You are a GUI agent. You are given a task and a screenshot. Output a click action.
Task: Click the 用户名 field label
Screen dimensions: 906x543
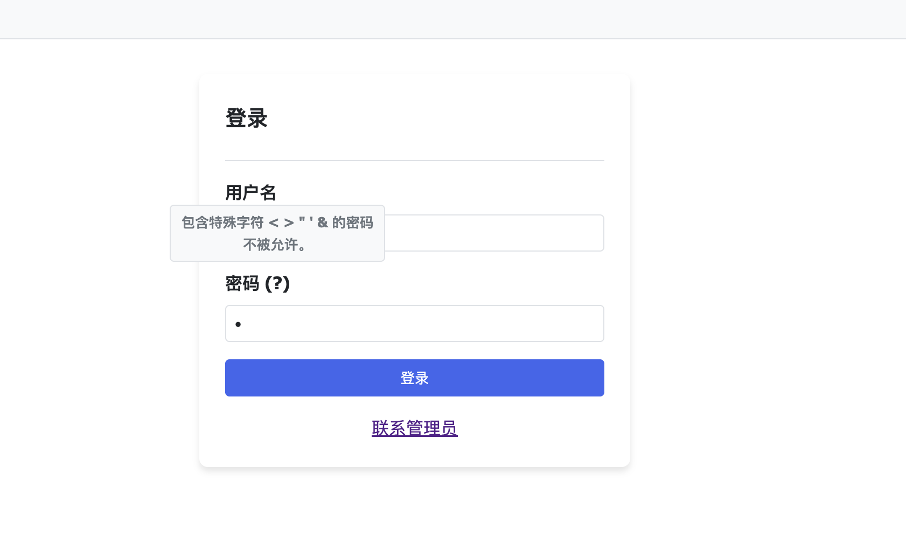tap(250, 192)
